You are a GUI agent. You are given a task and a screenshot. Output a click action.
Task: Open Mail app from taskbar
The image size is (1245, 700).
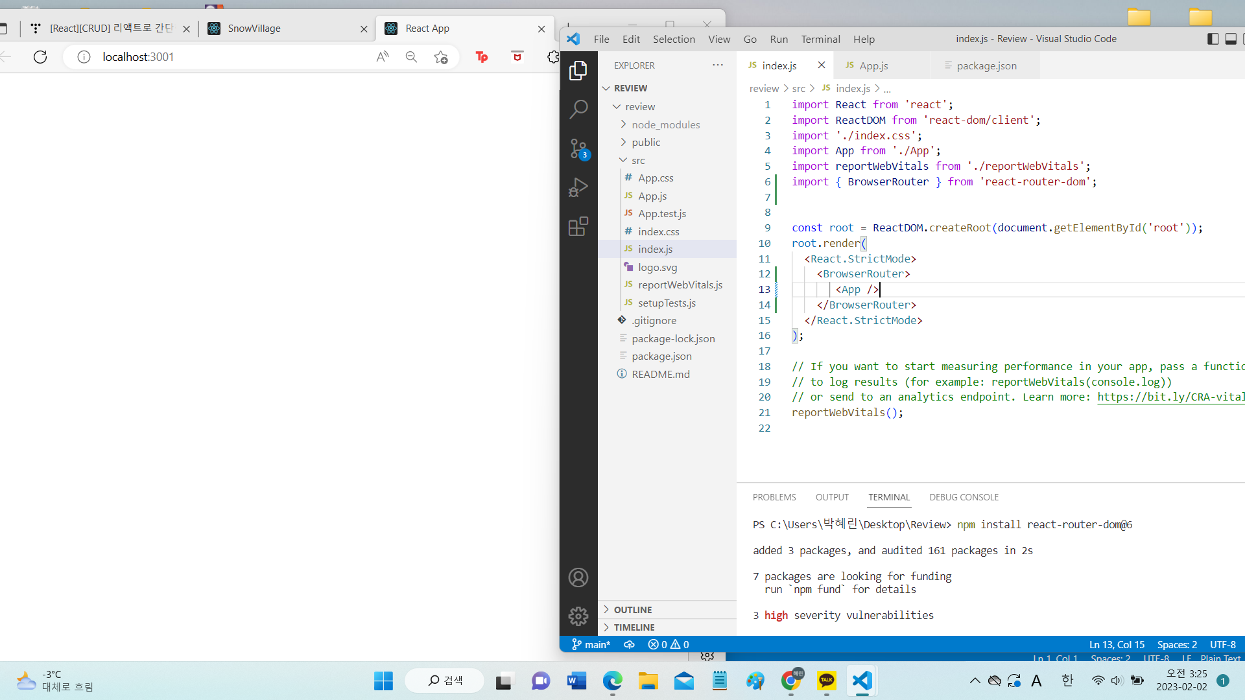(683, 681)
